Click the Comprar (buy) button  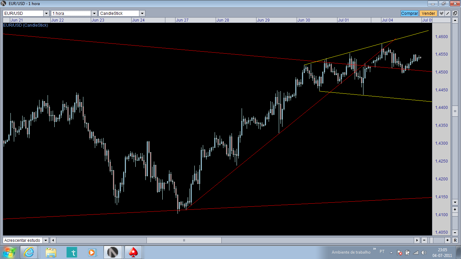tap(410, 13)
